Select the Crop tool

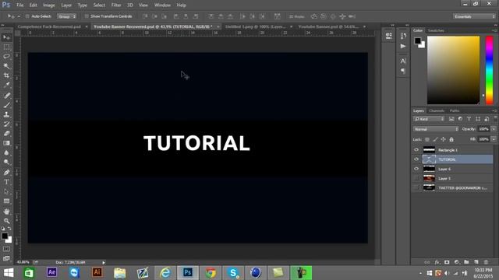point(6,75)
